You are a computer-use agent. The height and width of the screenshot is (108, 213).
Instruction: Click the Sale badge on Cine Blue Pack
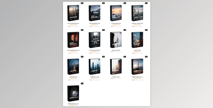pyautogui.click(x=82, y=57)
